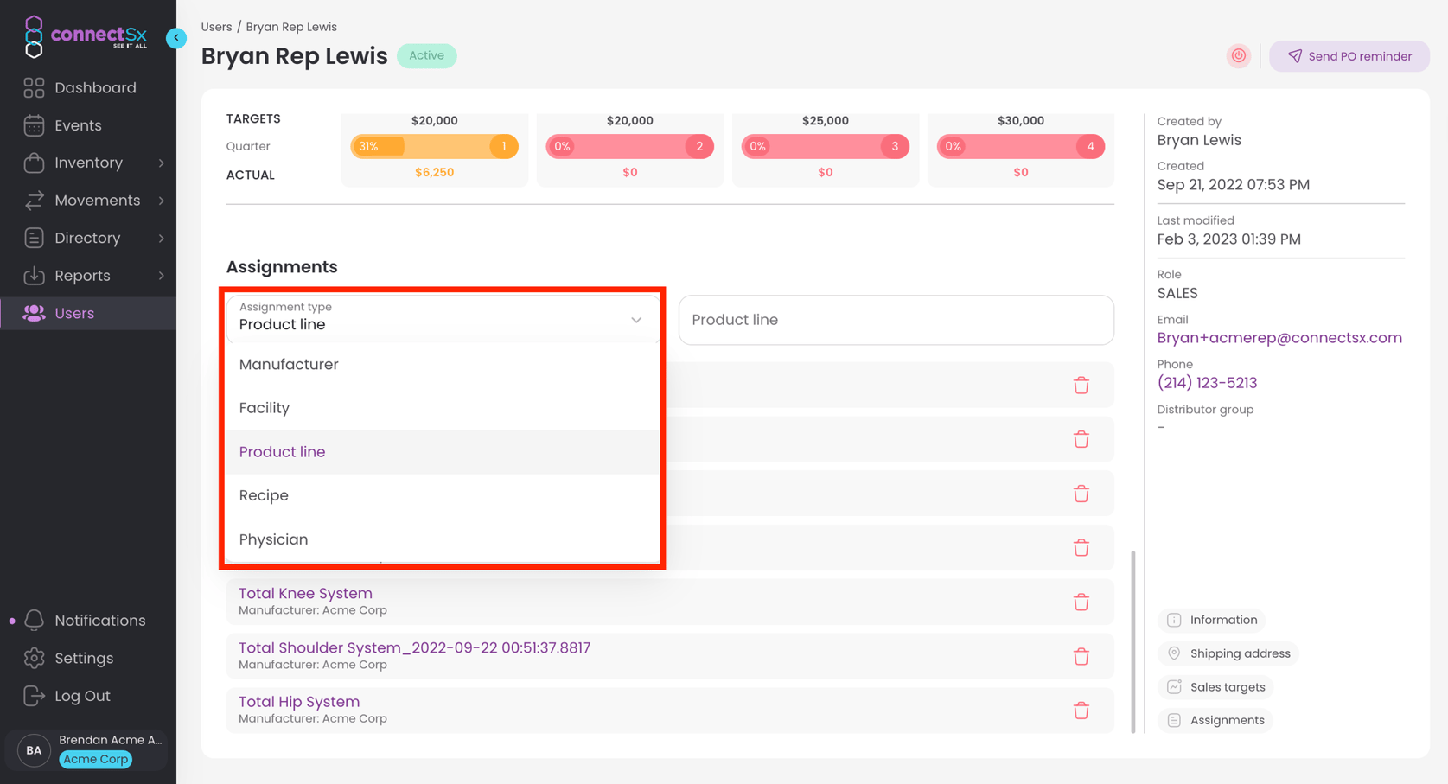Click the Send PO reminder button
Screen dimensions: 1448x784
(1349, 55)
